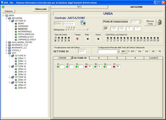166x120 pixels.
Task: Toggle the Auto Login checkbox
Action: click(88, 30)
